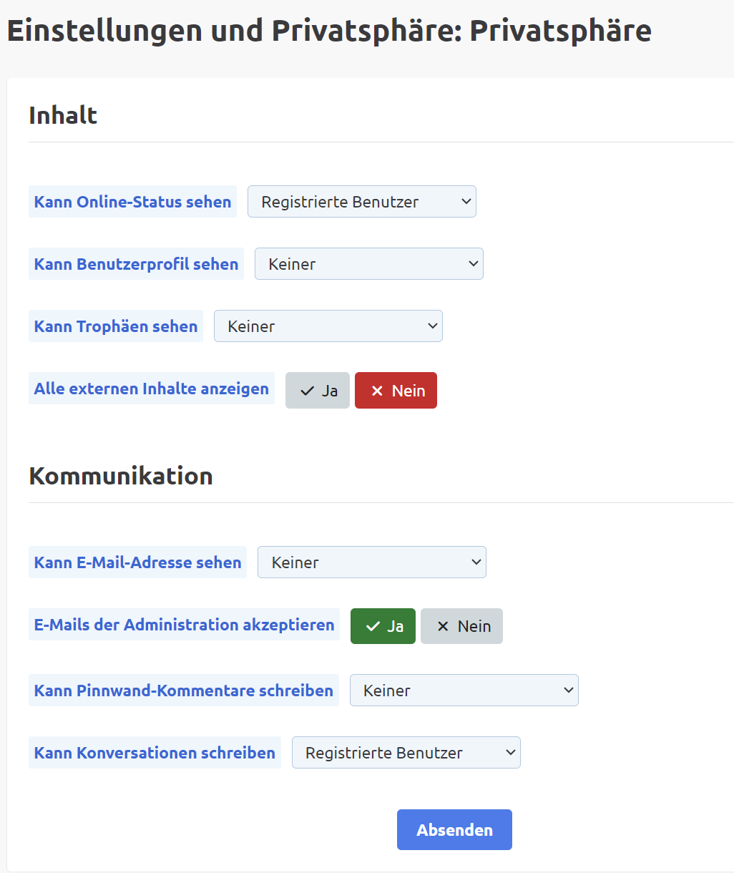The width and height of the screenshot is (734, 873).
Task: Expand the Kann Konversationen schreiben dropdown
Action: (x=406, y=753)
